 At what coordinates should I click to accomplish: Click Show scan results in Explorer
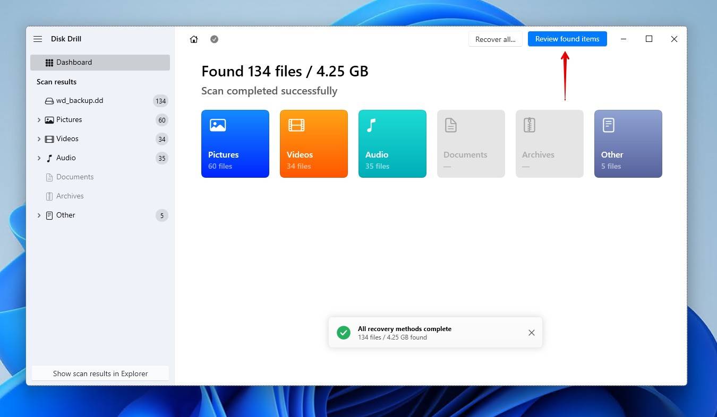(100, 373)
